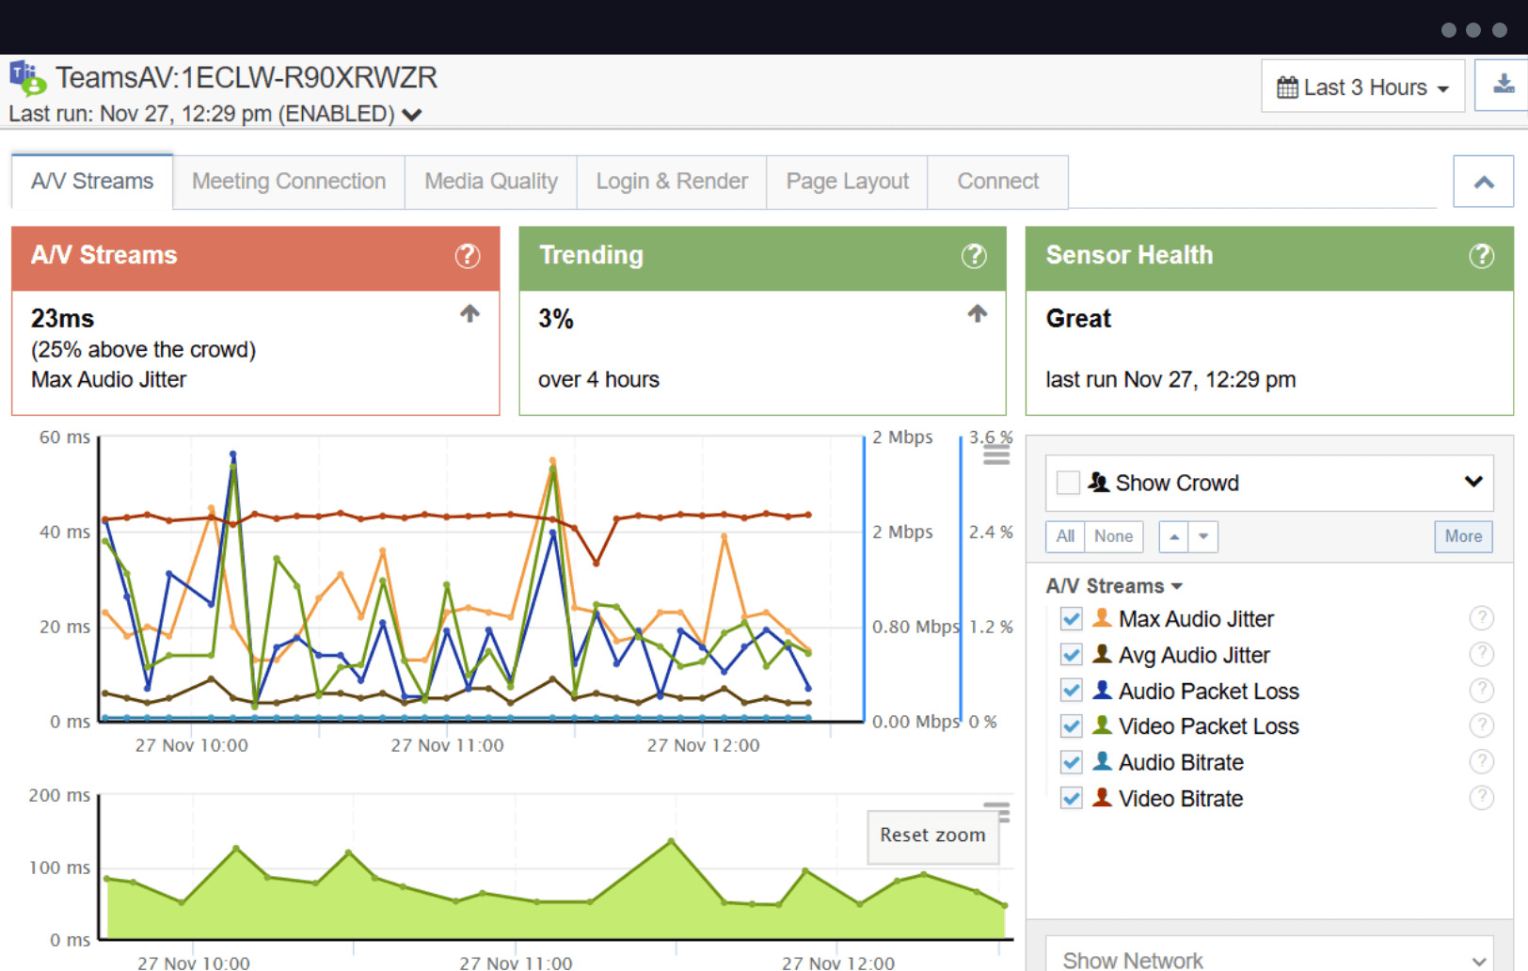Open the bottom chart options menu
Viewport: 1528px width, 971px height.
point(997,810)
